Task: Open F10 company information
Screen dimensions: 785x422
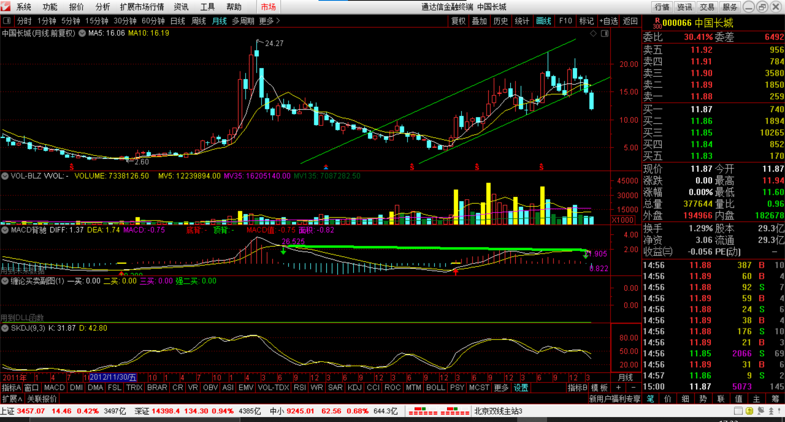Action: [x=565, y=21]
